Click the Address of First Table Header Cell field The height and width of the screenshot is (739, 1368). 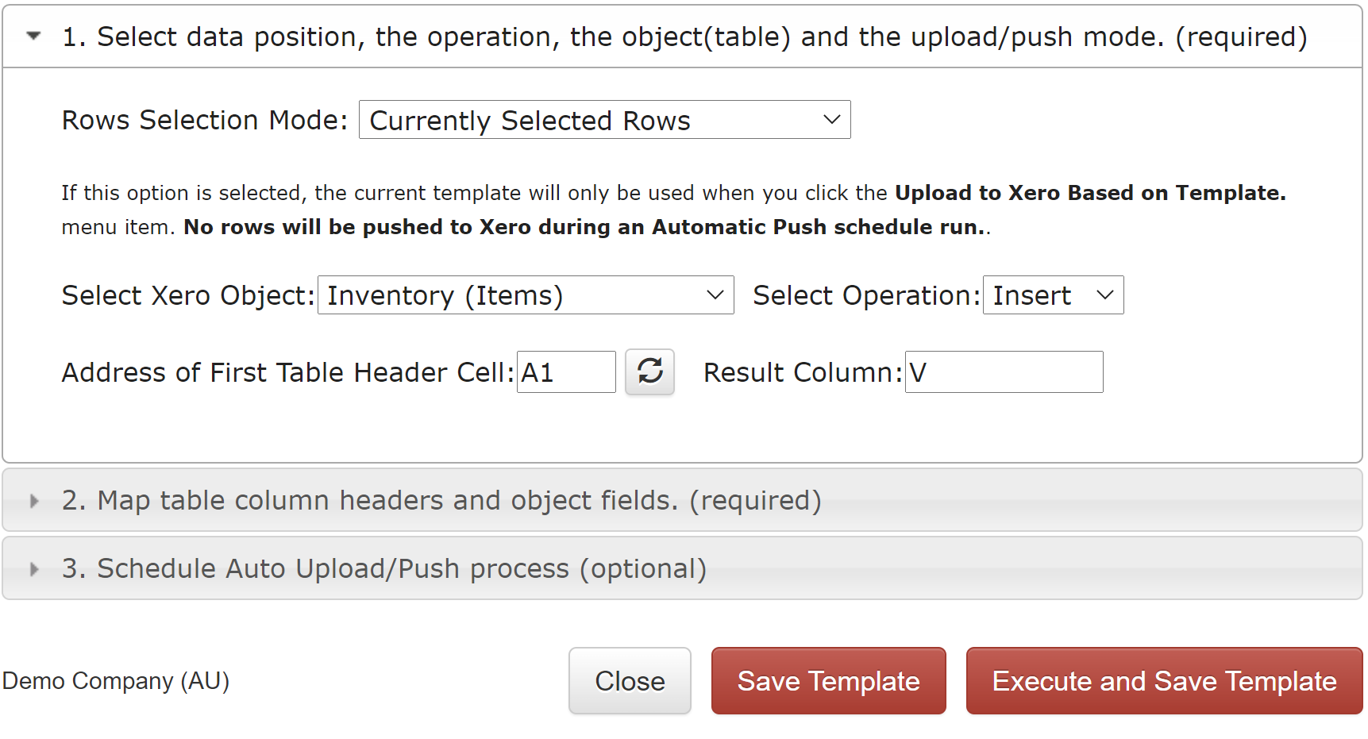pos(566,371)
